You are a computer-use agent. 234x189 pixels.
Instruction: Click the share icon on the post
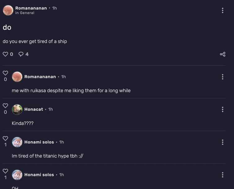click(x=223, y=54)
